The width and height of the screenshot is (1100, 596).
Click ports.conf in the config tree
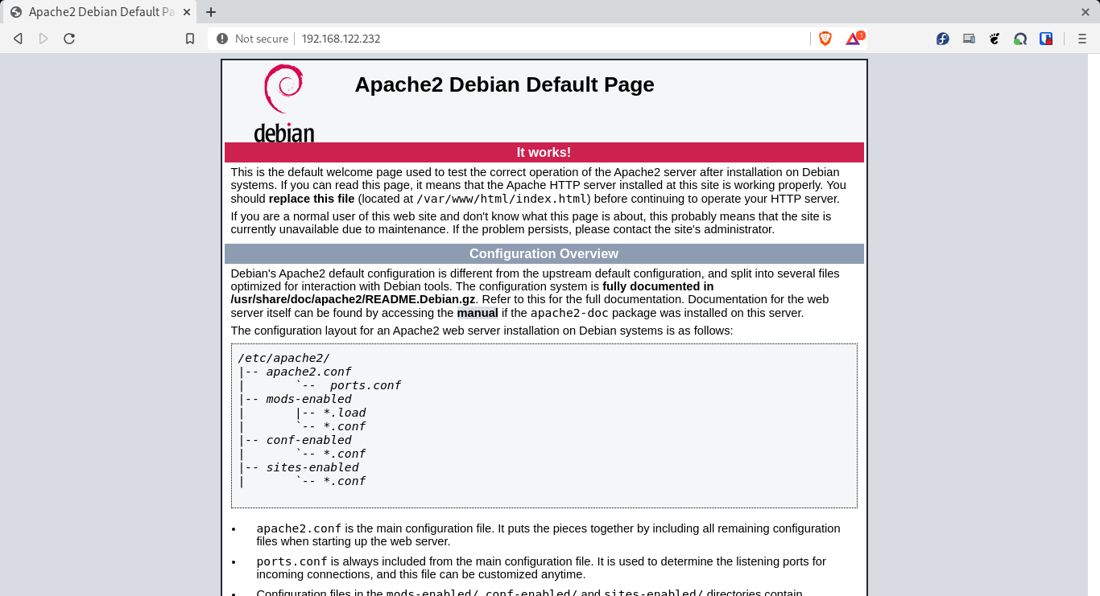(366, 385)
